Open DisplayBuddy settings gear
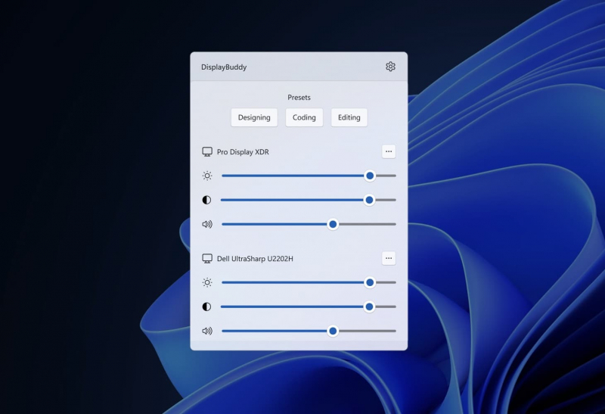Image resolution: width=605 pixels, height=414 pixels. coord(390,67)
